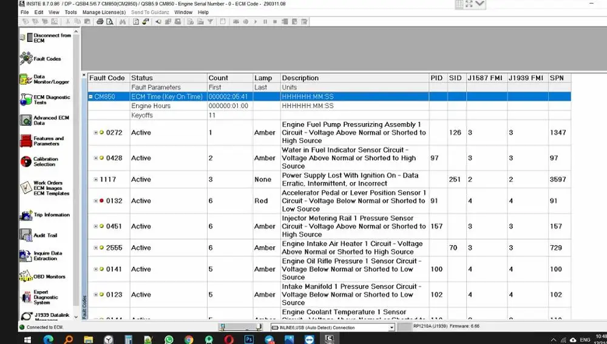Click the stop toolbar button
This screenshot has width=607, height=344.
275,22
